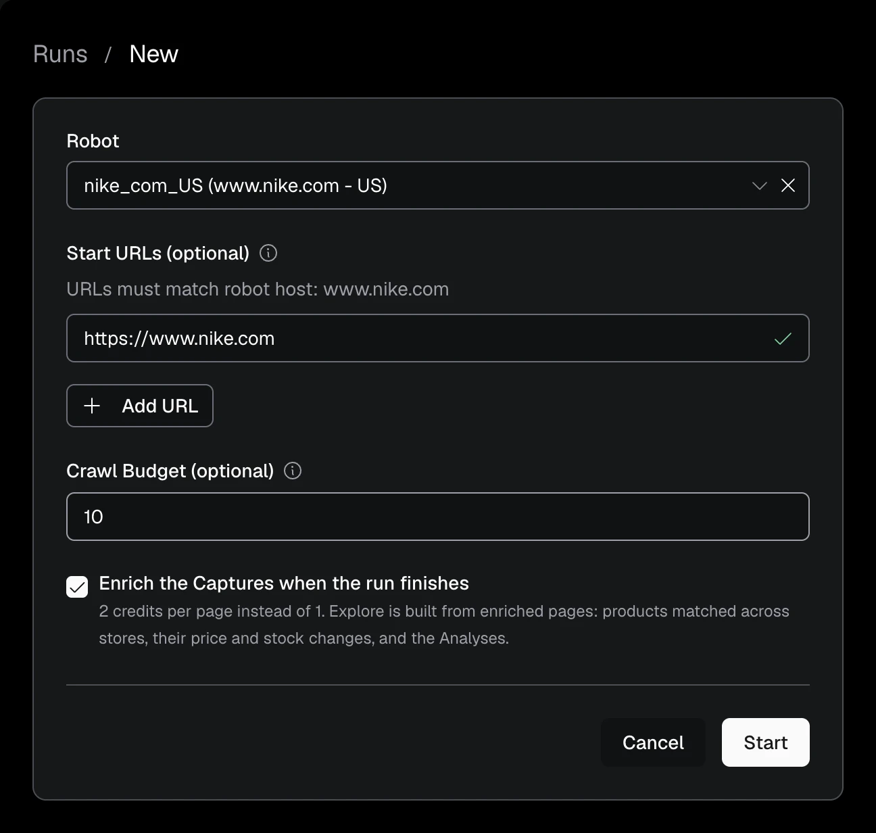This screenshot has height=833, width=876.
Task: Focus the Crawl Budget field showing 10
Action: click(438, 517)
